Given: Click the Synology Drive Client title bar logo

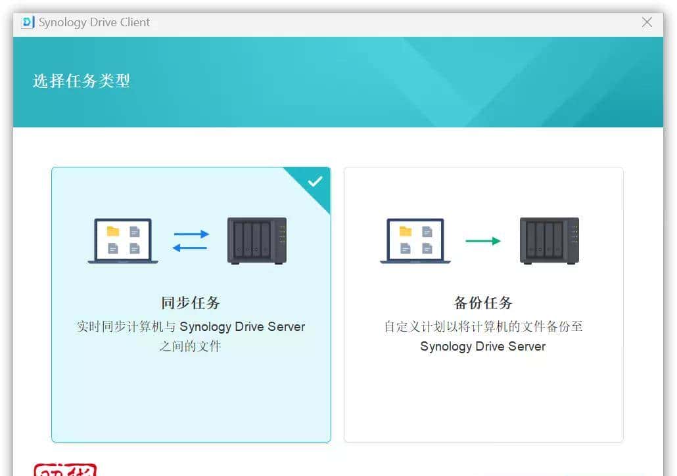Looking at the screenshot, I should tap(28, 22).
